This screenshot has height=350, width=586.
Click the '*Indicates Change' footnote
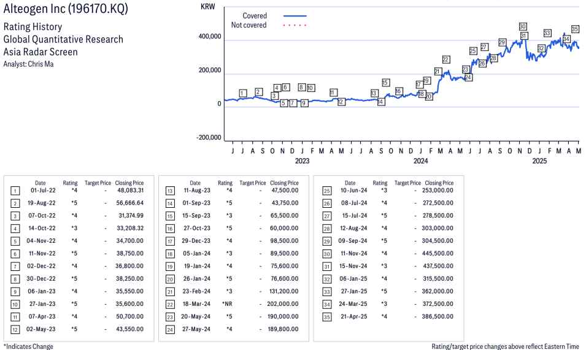coord(28,346)
